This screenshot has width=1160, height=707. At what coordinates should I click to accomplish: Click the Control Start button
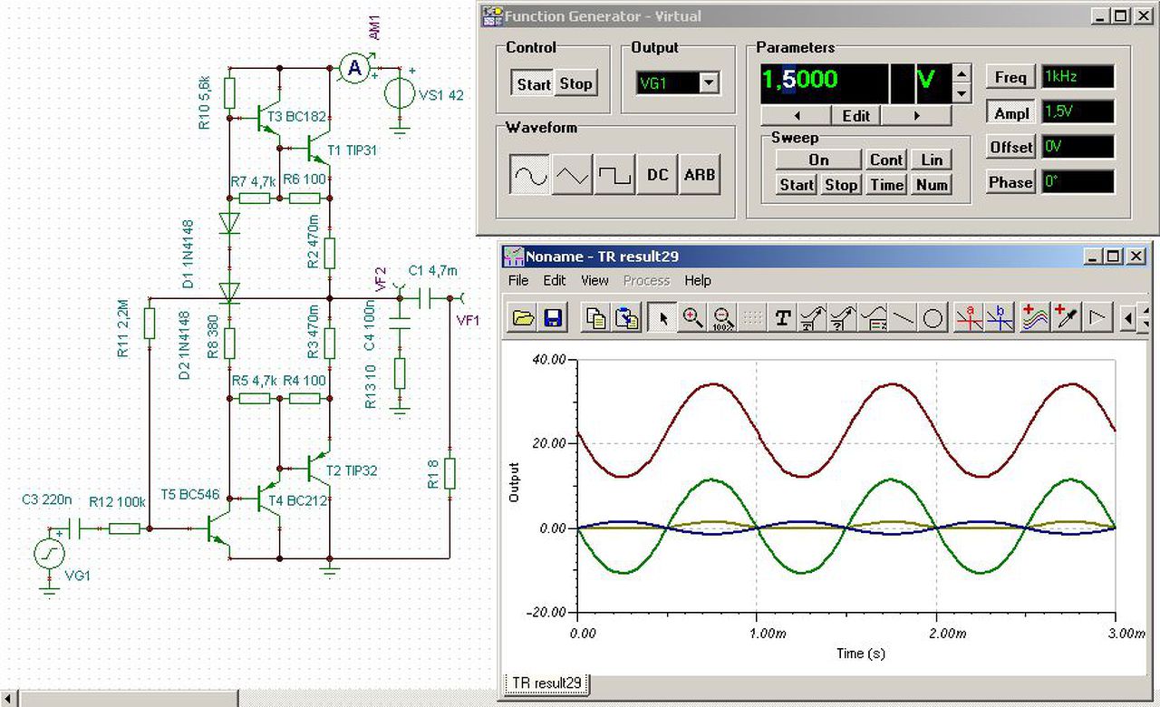pyautogui.click(x=534, y=84)
